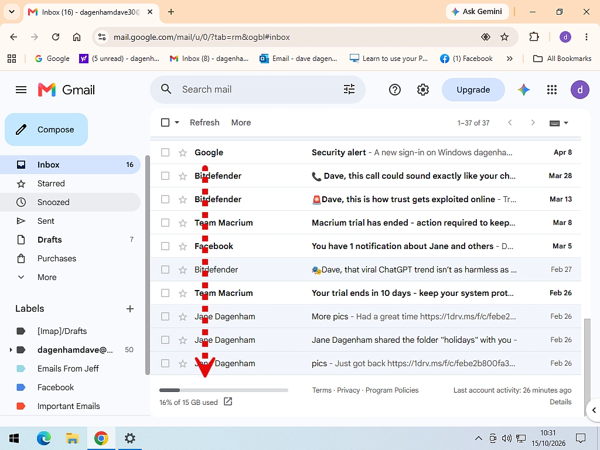Click the Upgrade button
This screenshot has width=600, height=450.
point(473,90)
